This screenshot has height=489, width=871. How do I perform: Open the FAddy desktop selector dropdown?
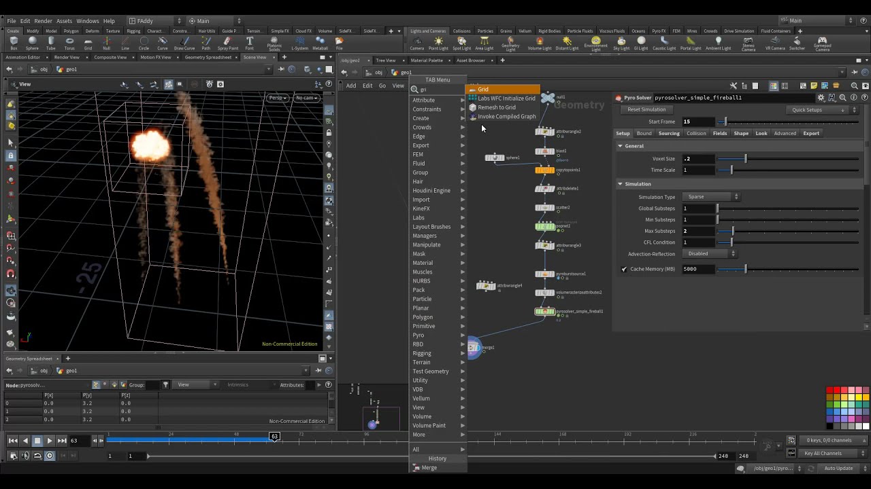[x=154, y=21]
